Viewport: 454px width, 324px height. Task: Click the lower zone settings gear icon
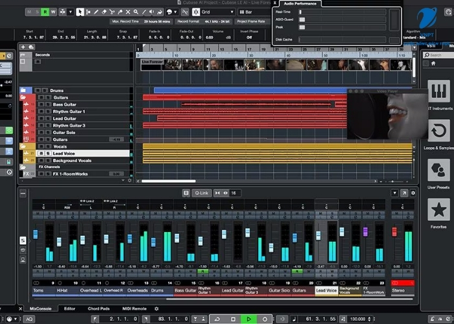point(157,308)
